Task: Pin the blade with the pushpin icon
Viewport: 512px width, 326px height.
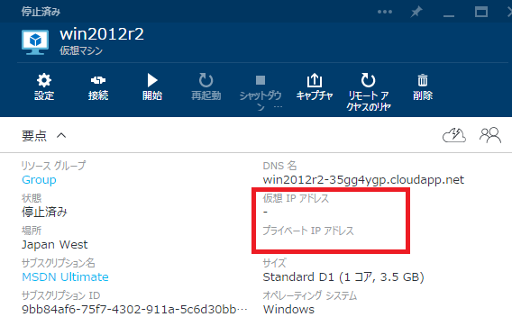Action: tap(416, 12)
